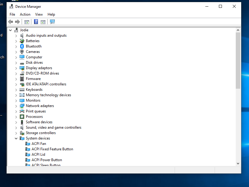The width and height of the screenshot is (249, 187).
Task: Open the View menu
Action: 39,14
